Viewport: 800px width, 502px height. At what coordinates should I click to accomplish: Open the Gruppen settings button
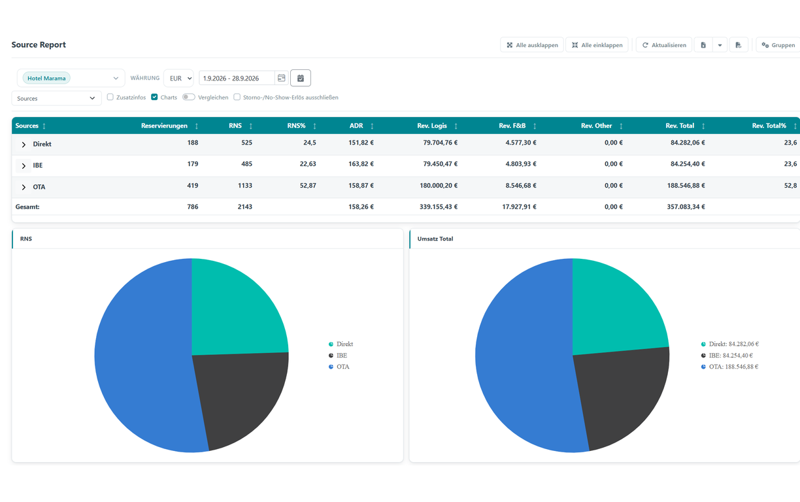[778, 45]
